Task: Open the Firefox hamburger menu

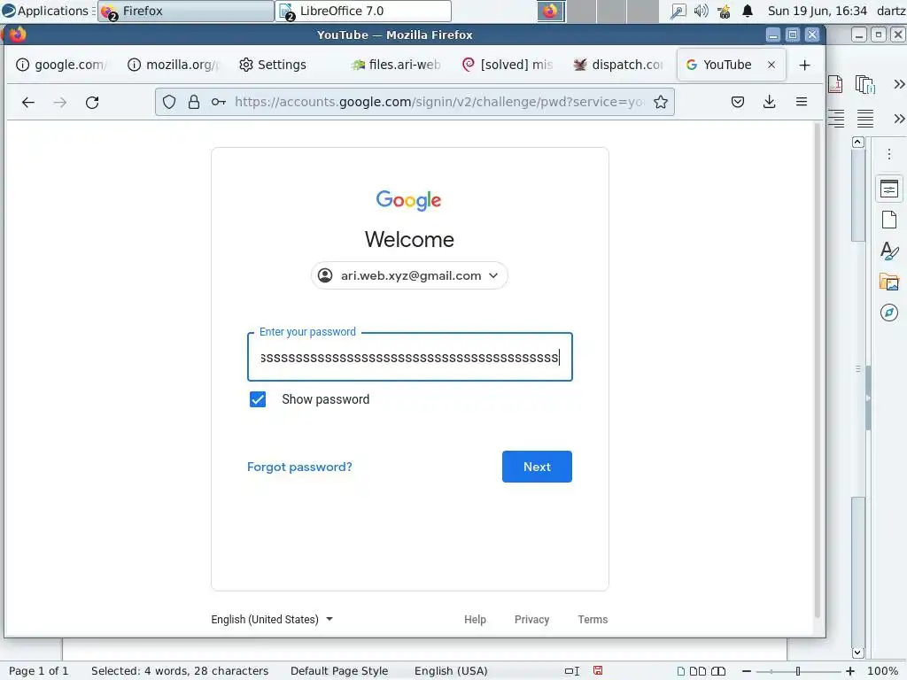Action: pyautogui.click(x=801, y=102)
